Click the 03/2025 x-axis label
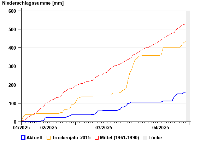 [104, 128]
